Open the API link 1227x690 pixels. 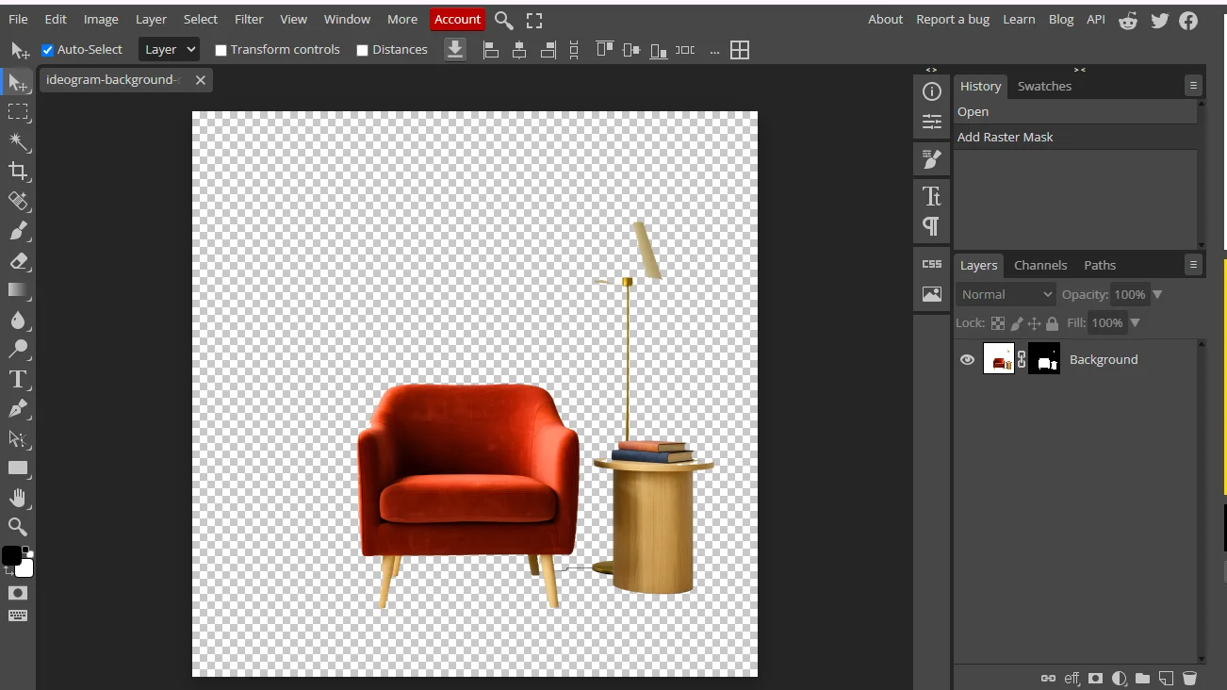[1096, 19]
